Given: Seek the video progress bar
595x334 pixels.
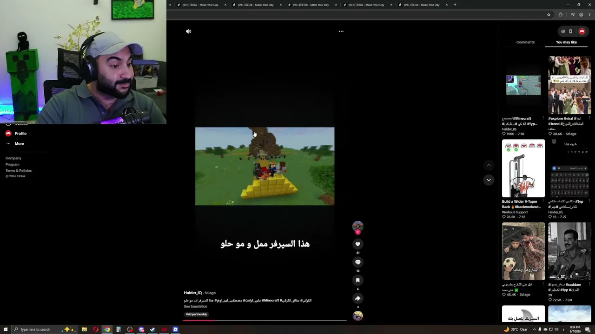Looking at the screenshot, I should coord(264,320).
